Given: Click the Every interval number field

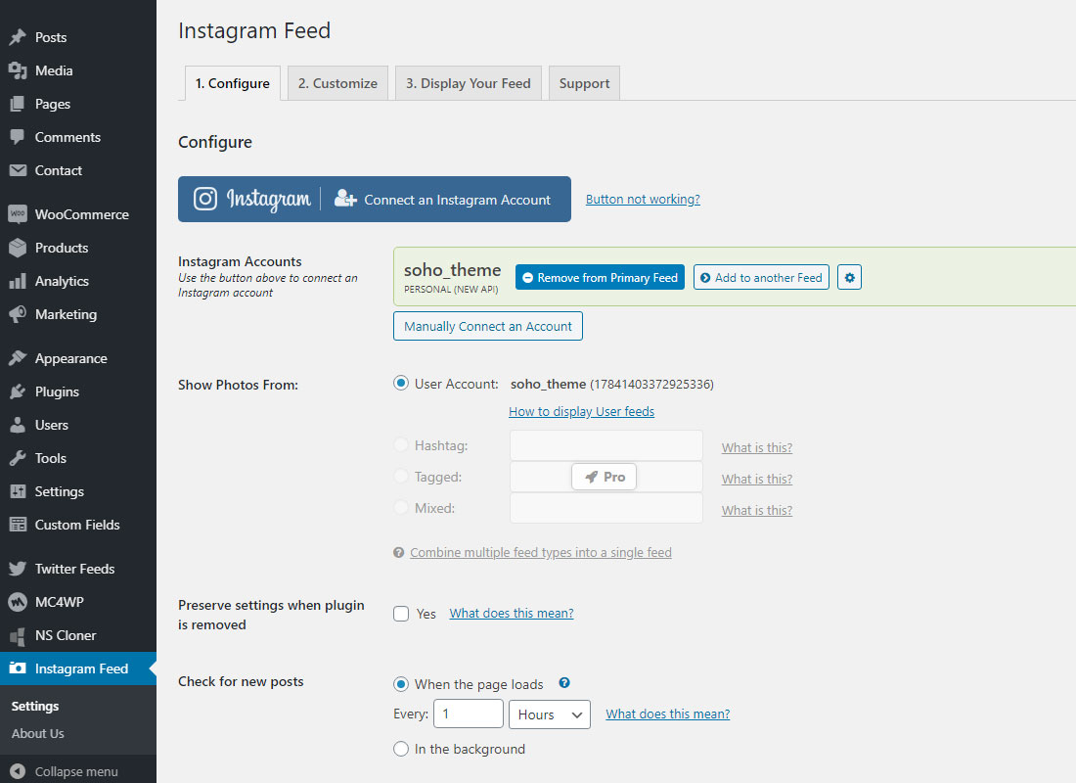Looking at the screenshot, I should click(469, 714).
